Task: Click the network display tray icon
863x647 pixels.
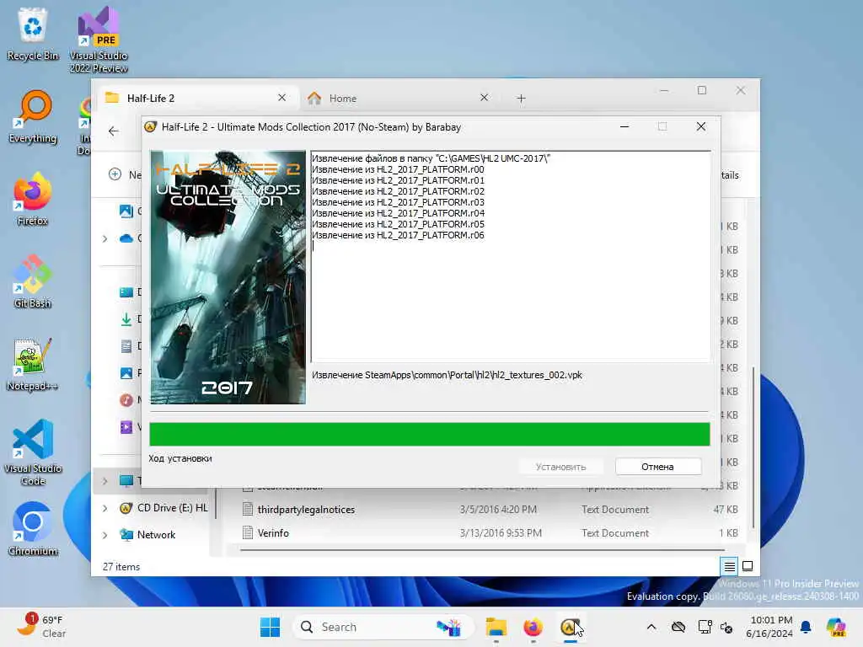Action: point(705,627)
